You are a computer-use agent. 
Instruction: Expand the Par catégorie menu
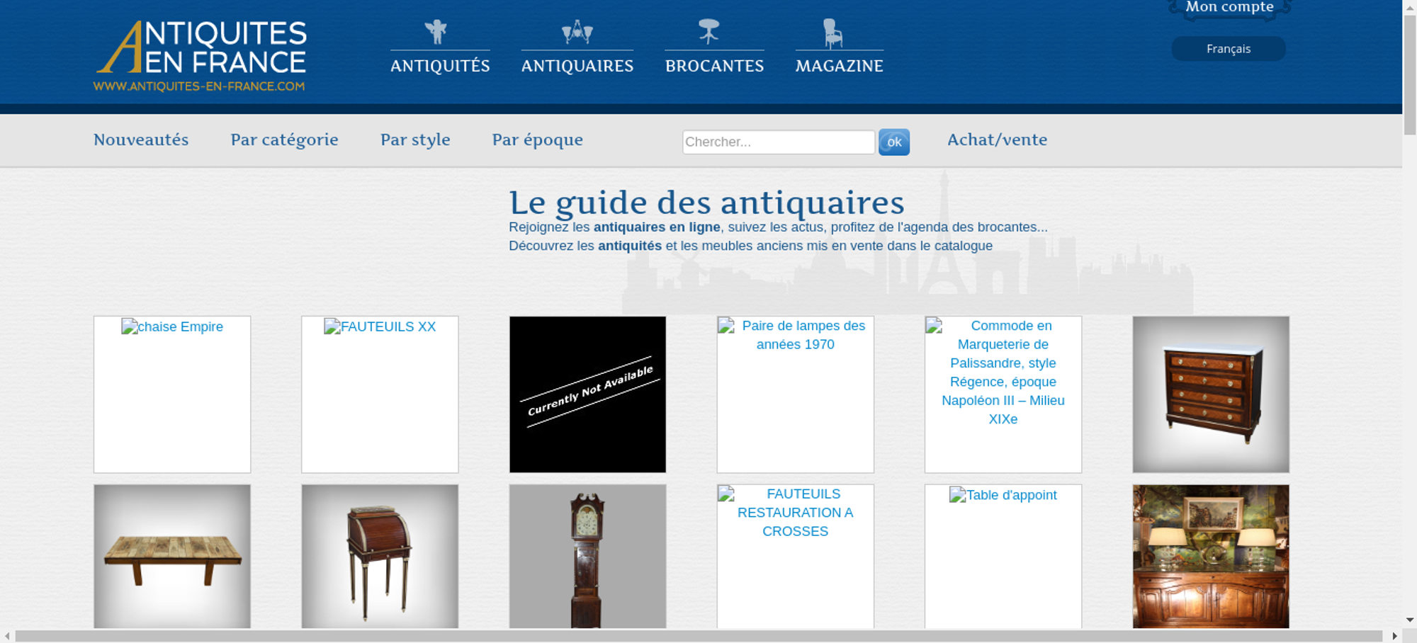[x=284, y=140]
